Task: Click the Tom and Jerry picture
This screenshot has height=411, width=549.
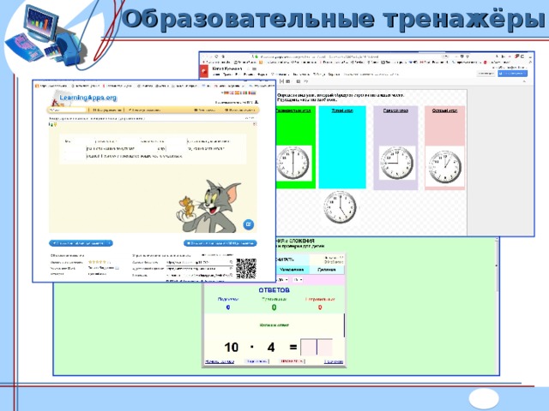Action: click(208, 205)
